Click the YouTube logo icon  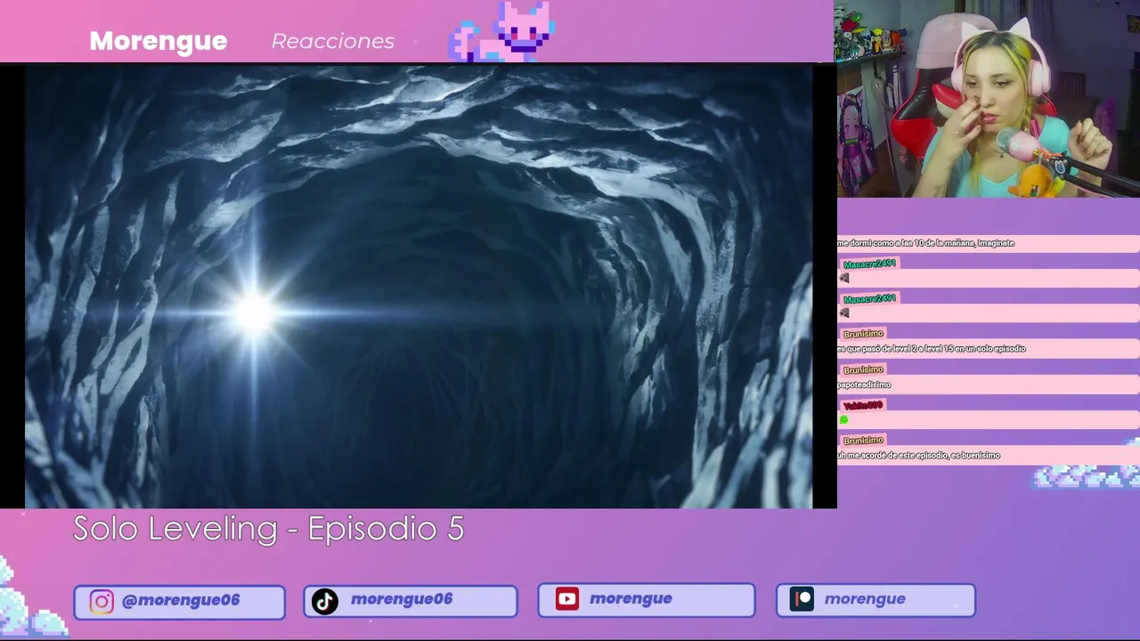tap(566, 599)
